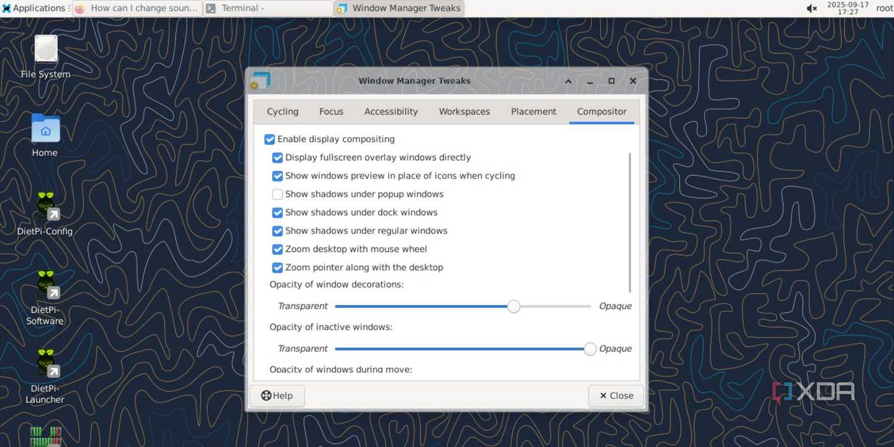Toggle Zoom pointer along with the desktop
This screenshot has height=447, width=894.
pyautogui.click(x=277, y=267)
